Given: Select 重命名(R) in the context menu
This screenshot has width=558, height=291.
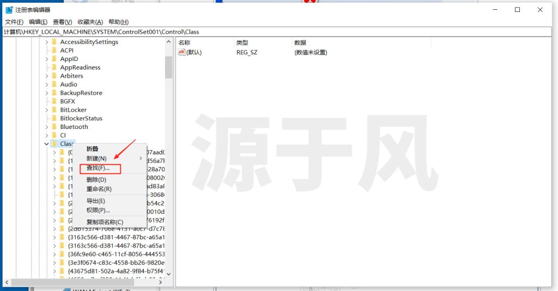Looking at the screenshot, I should pos(110,189).
